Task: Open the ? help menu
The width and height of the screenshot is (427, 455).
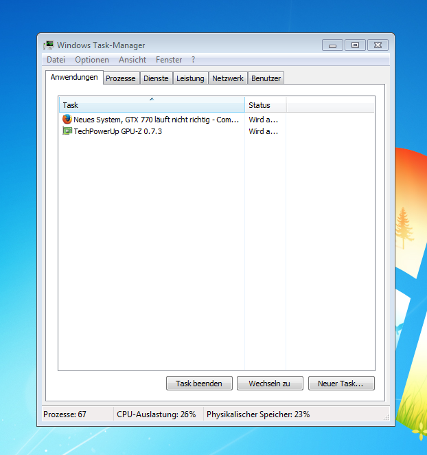Action: coord(193,60)
